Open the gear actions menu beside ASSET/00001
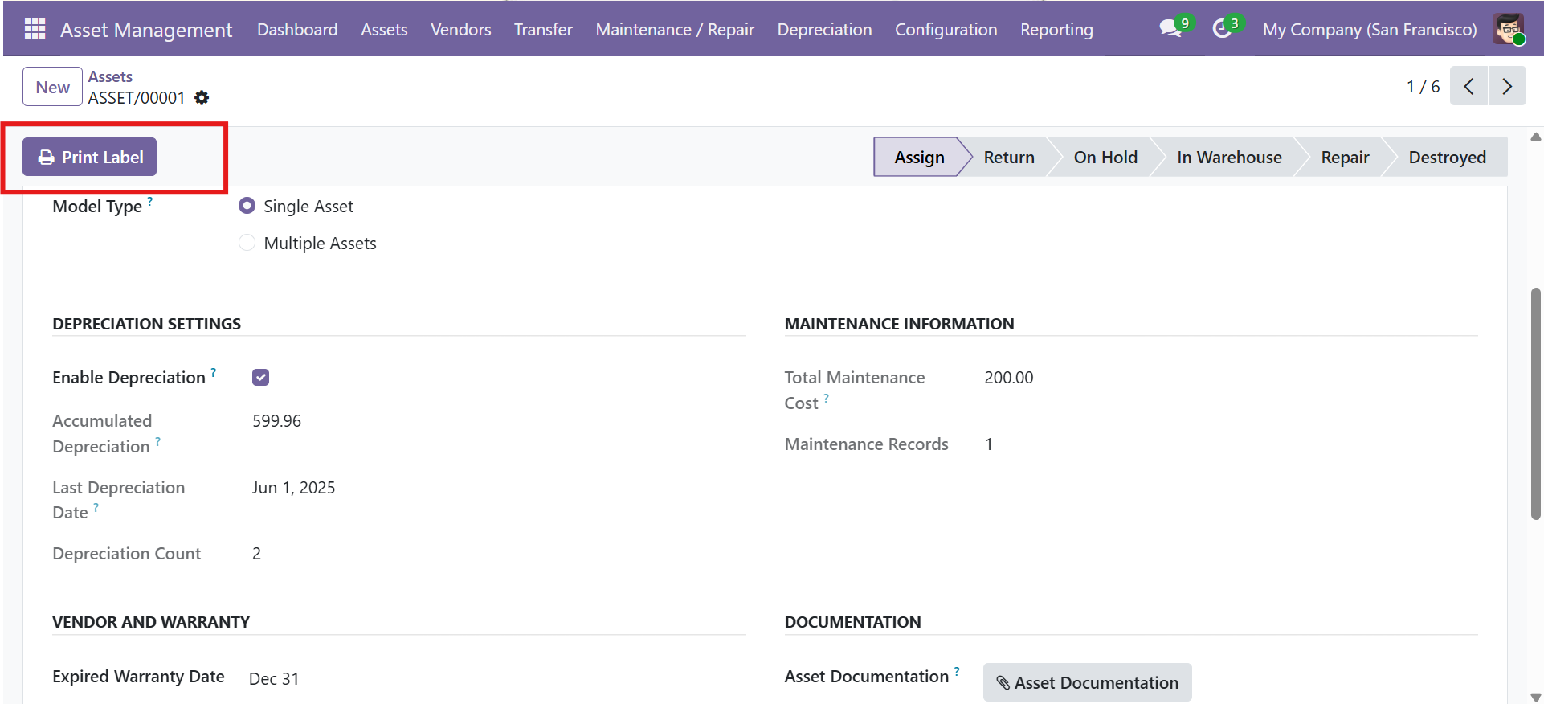This screenshot has height=704, width=1544. (x=202, y=98)
